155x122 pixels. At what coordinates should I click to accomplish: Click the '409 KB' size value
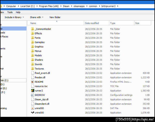point(146,73)
